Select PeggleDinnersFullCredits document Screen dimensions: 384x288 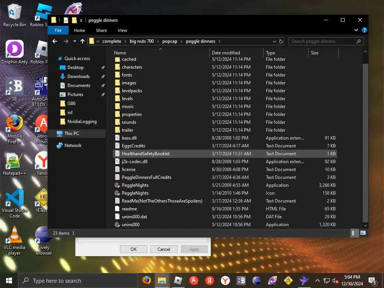[147, 177]
